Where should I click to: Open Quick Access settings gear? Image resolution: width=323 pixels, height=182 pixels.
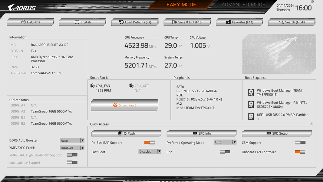pos(311,124)
